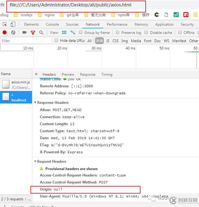Switch to large request rows view
This screenshot has height=207, width=199.
point(64,32)
